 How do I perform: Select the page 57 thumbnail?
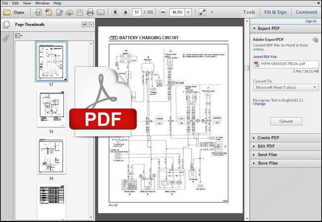click(52, 61)
